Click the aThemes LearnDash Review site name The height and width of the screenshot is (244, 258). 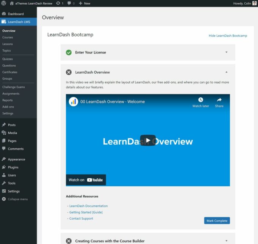(34, 3)
